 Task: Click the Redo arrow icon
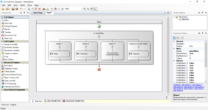(x=25, y=9)
